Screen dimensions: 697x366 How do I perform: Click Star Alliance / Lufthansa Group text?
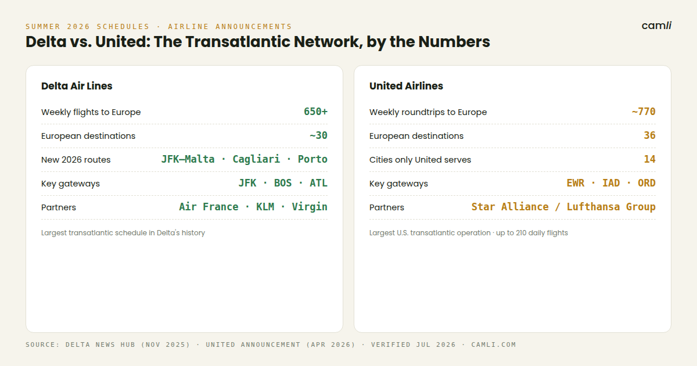563,207
